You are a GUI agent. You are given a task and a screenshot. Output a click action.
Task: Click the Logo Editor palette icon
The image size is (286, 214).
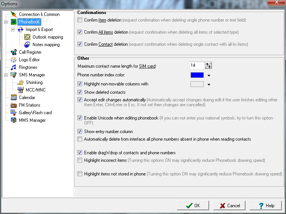14,60
